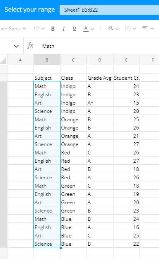Select column E header

126,60
